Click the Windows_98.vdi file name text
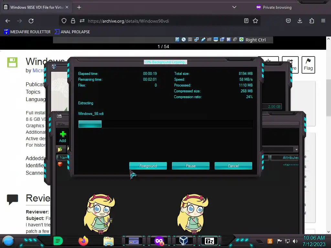Screen dimensions: 331x248 pyautogui.click(x=91, y=113)
